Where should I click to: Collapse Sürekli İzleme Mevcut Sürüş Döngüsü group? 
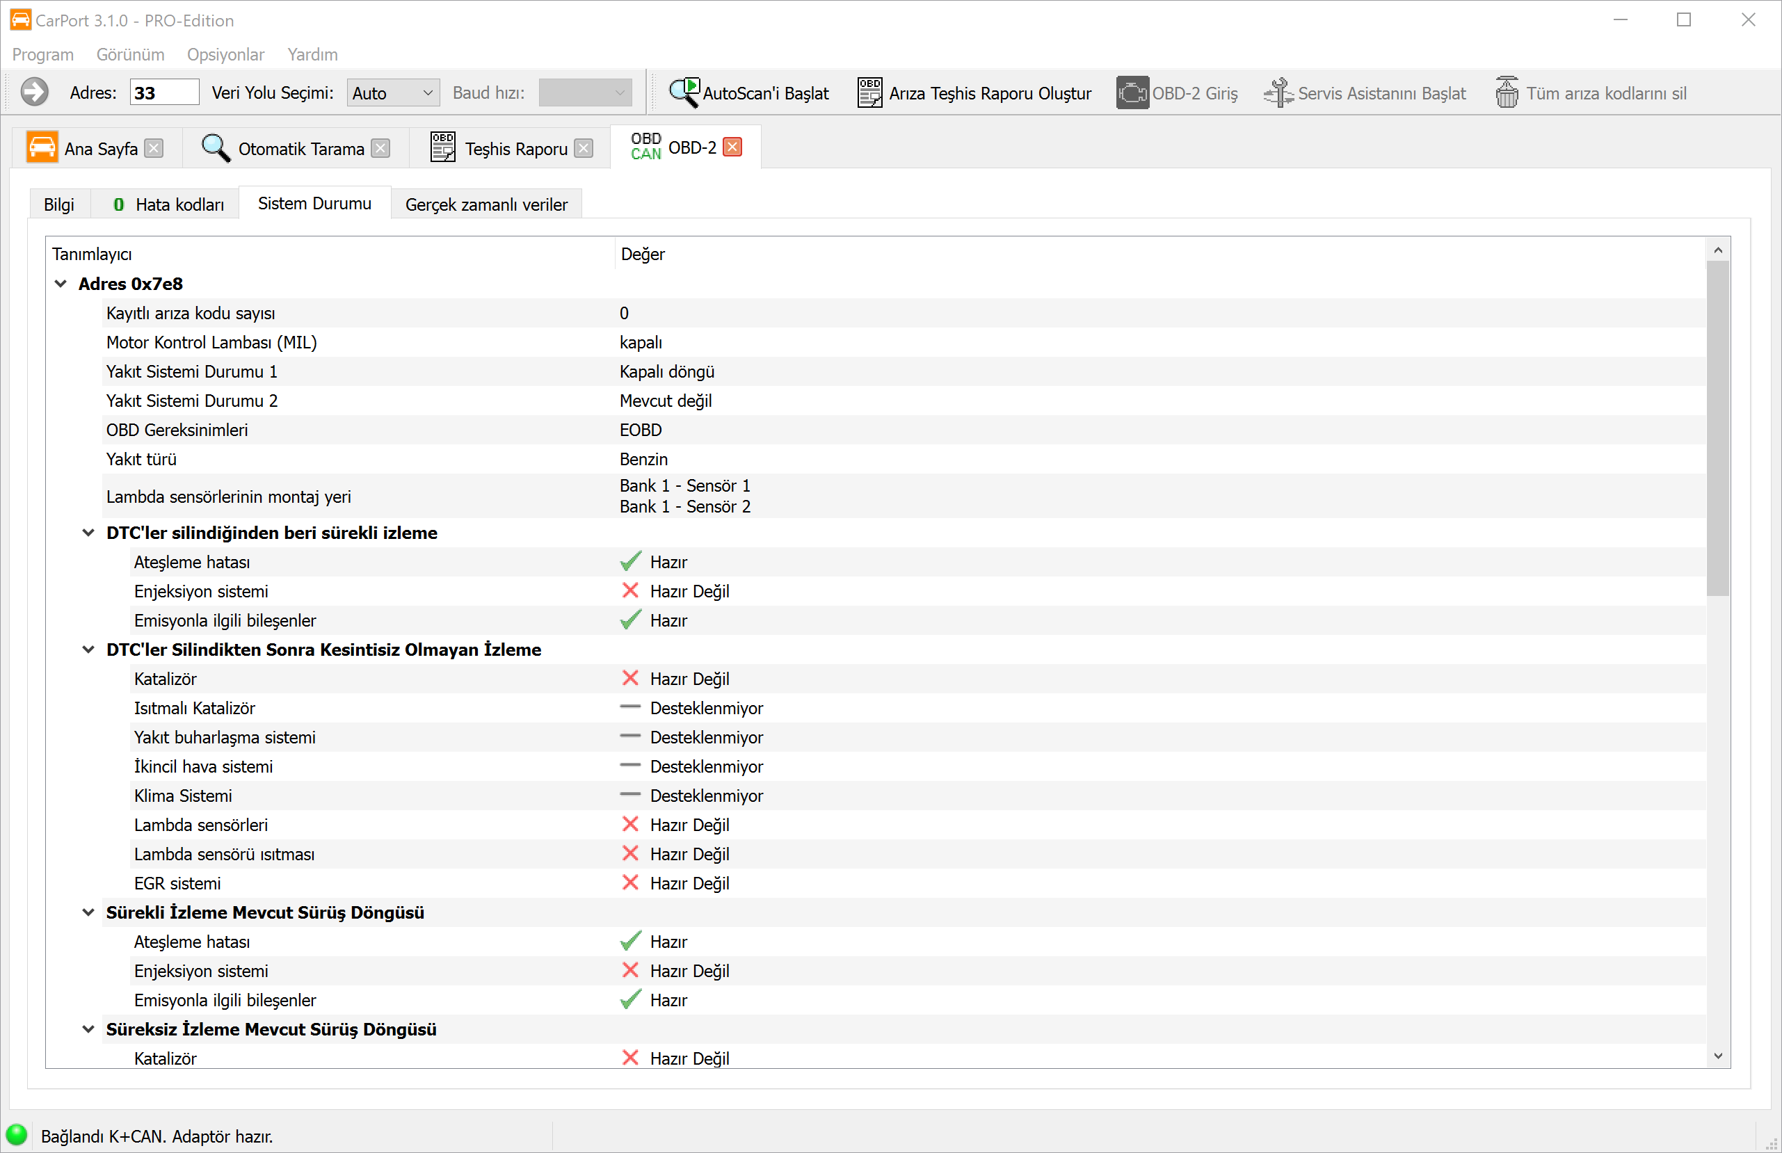pyautogui.click(x=88, y=912)
